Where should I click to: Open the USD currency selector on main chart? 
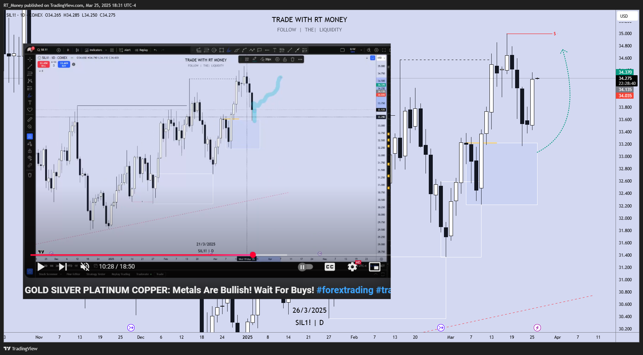[627, 16]
